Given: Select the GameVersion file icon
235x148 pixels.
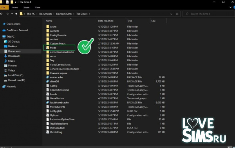Looking at the screenshot, I should tap(48, 98).
